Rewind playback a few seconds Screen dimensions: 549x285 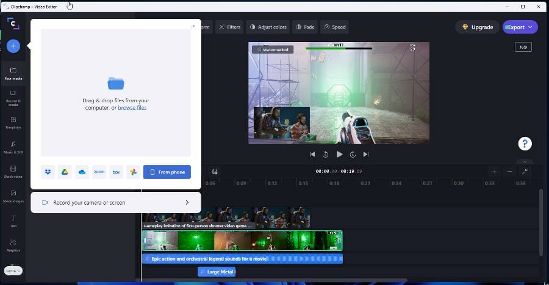pos(325,154)
